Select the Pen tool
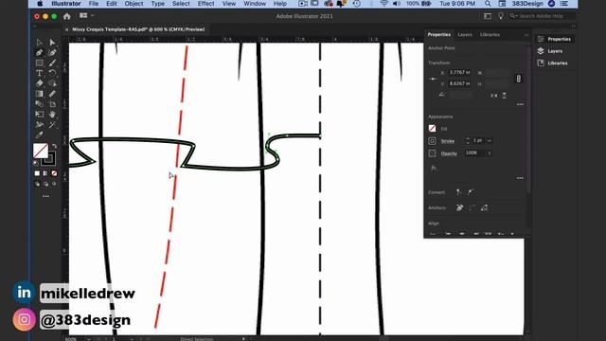The width and height of the screenshot is (606, 341). 40,53
